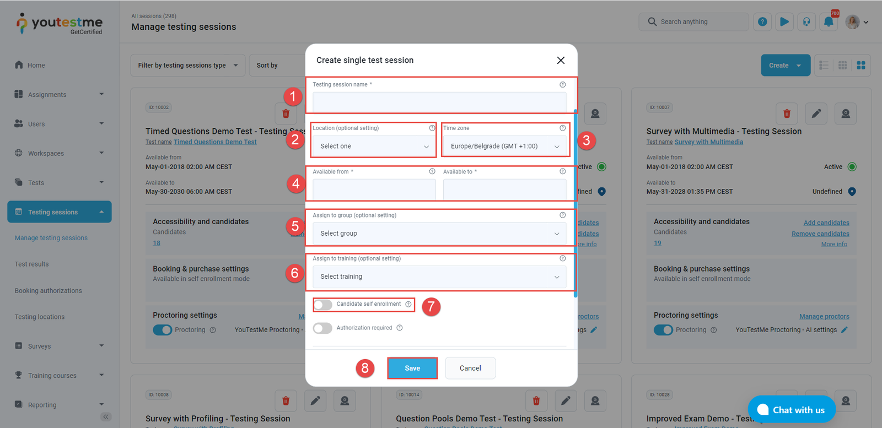Click proctor icon on Question Pools Demo card
Image resolution: width=882 pixels, height=428 pixels.
click(x=595, y=400)
